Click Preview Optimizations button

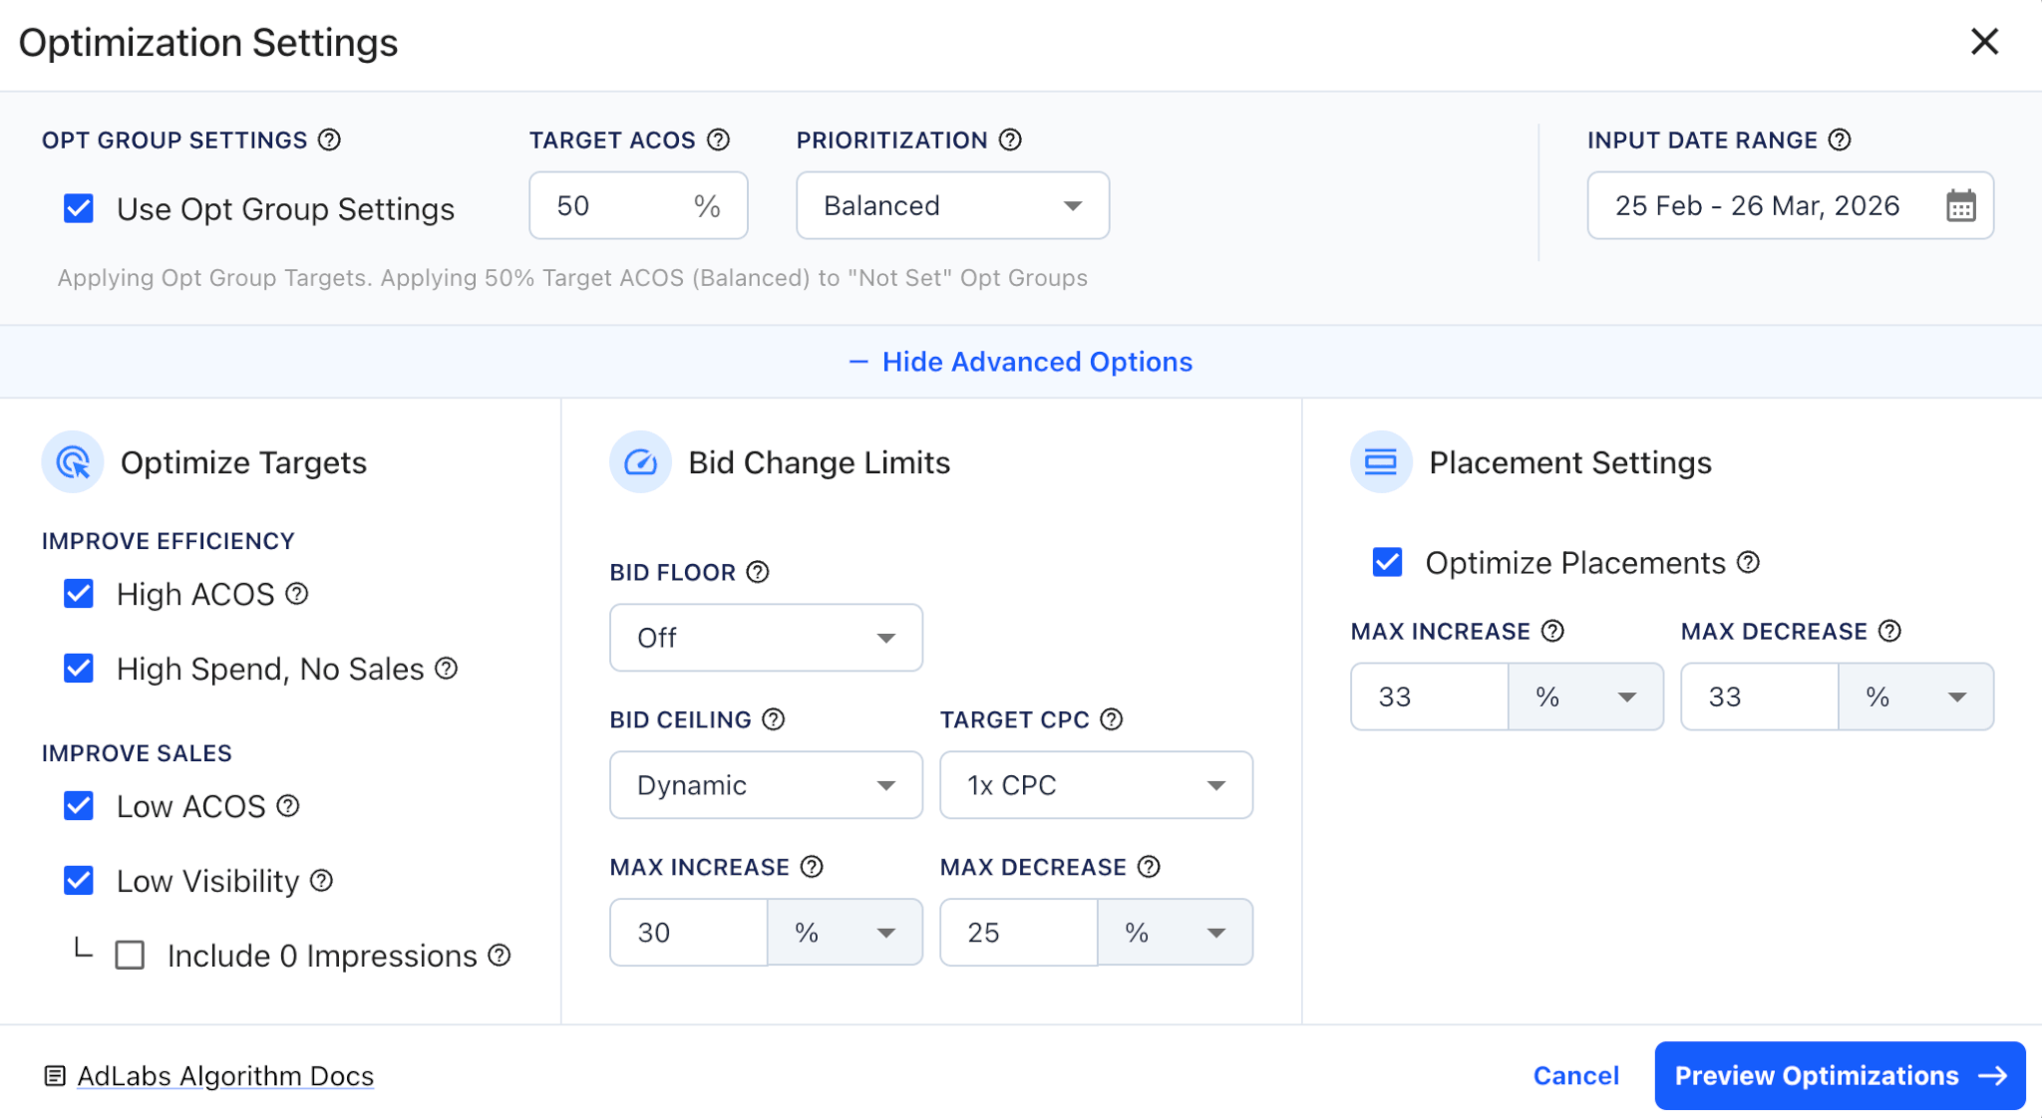pos(1840,1076)
